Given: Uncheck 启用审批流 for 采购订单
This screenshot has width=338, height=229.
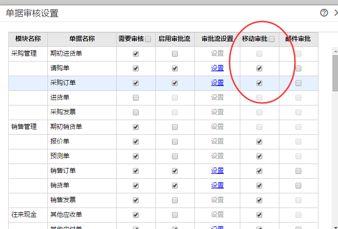Looking at the screenshot, I should 175,83.
